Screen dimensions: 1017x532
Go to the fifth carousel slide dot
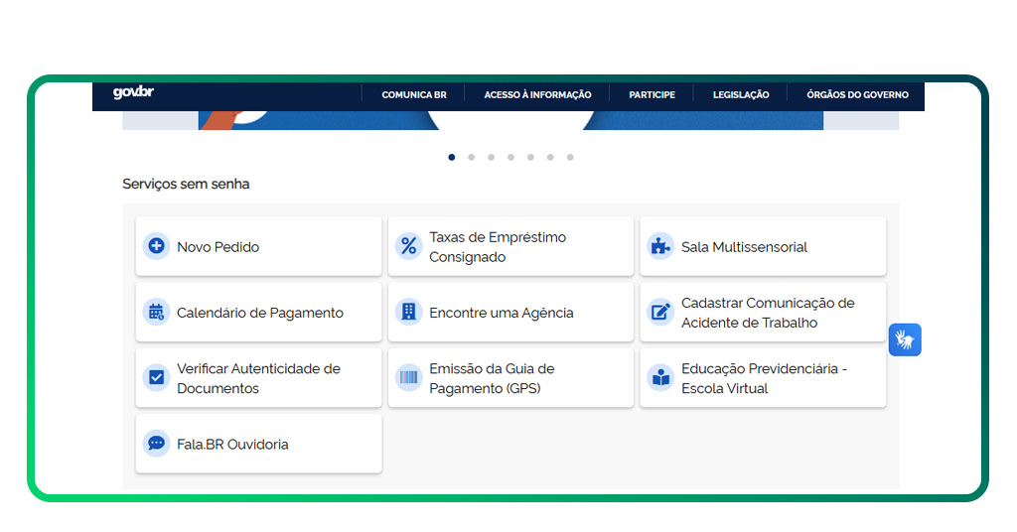click(x=530, y=157)
